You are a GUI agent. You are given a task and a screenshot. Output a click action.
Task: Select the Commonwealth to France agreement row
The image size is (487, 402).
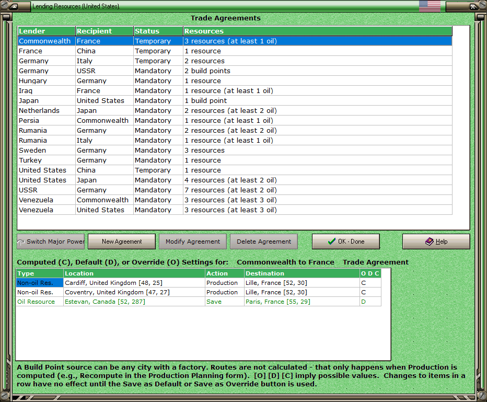click(x=235, y=41)
